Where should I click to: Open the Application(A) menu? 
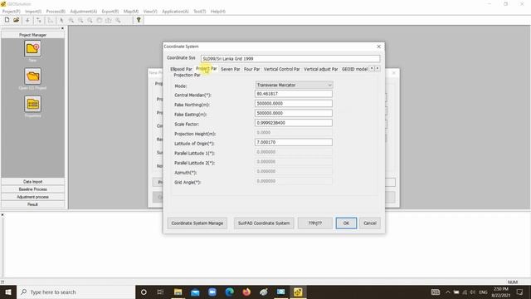pos(175,12)
